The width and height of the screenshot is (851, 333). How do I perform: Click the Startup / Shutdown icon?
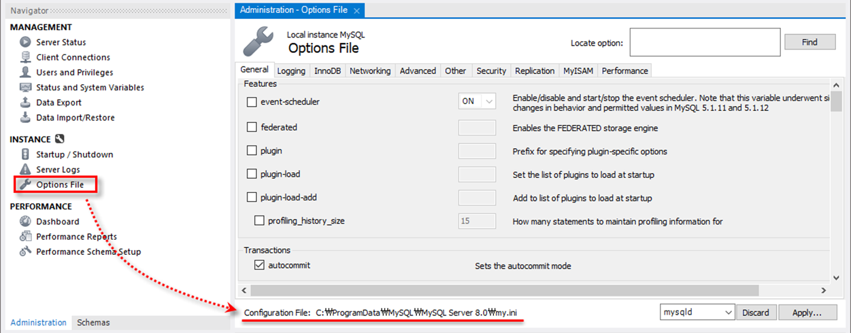tap(25, 154)
